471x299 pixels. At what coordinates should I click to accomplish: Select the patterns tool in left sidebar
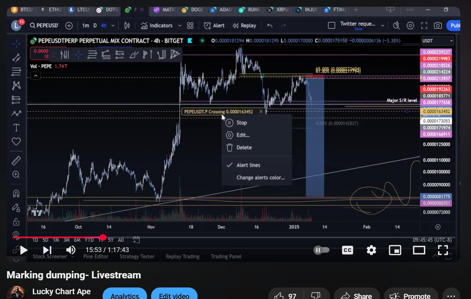click(16, 85)
